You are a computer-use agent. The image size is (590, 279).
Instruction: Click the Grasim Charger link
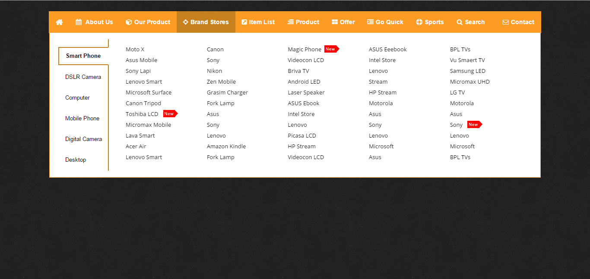228,92
